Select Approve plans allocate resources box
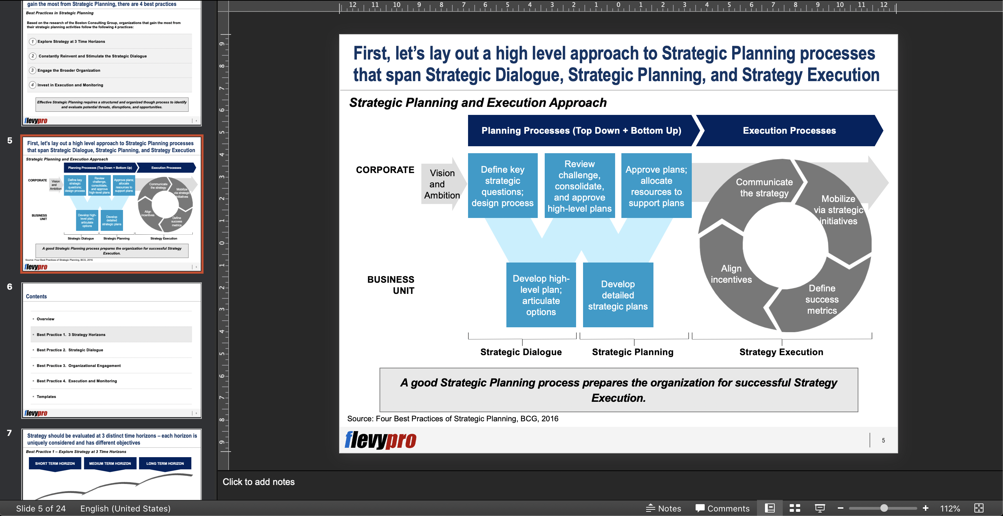1003x516 pixels. tap(656, 186)
